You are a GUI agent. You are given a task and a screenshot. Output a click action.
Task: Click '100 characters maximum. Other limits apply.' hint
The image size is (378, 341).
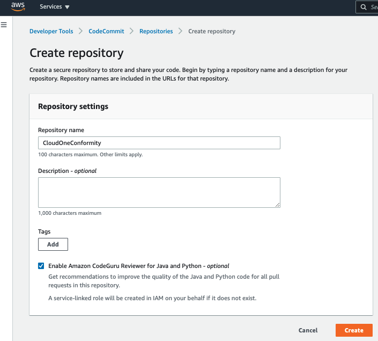(91, 155)
